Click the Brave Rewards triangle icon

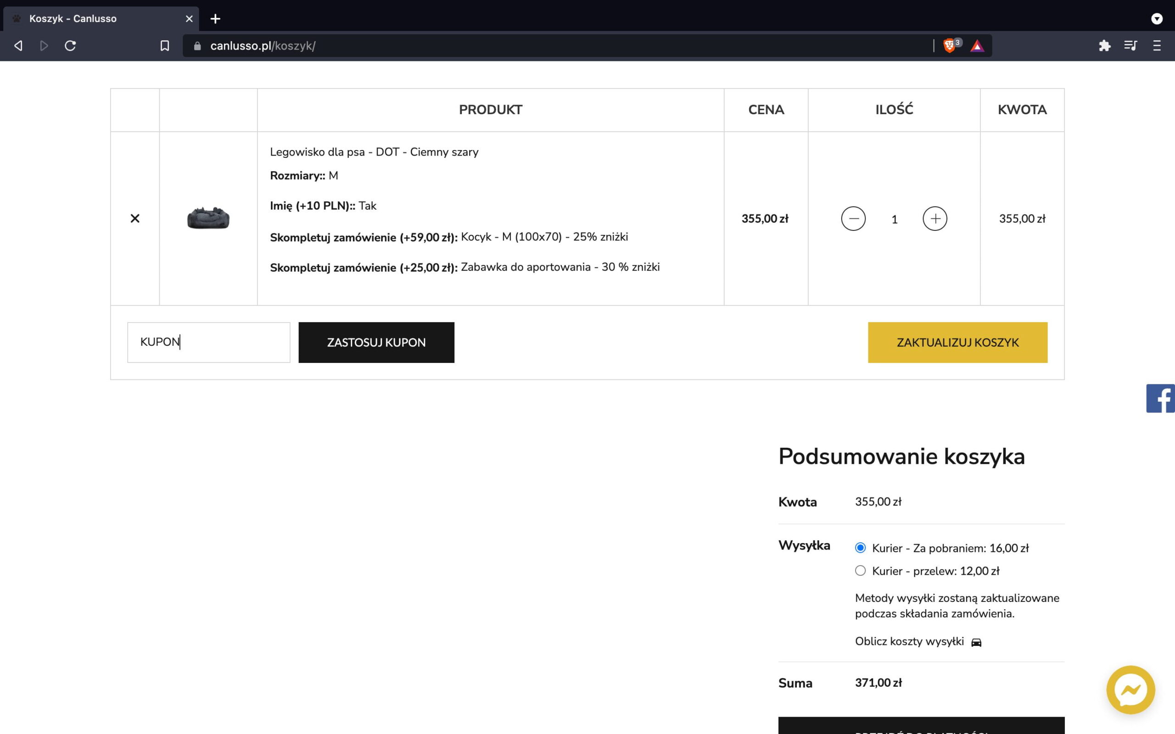pyautogui.click(x=977, y=46)
